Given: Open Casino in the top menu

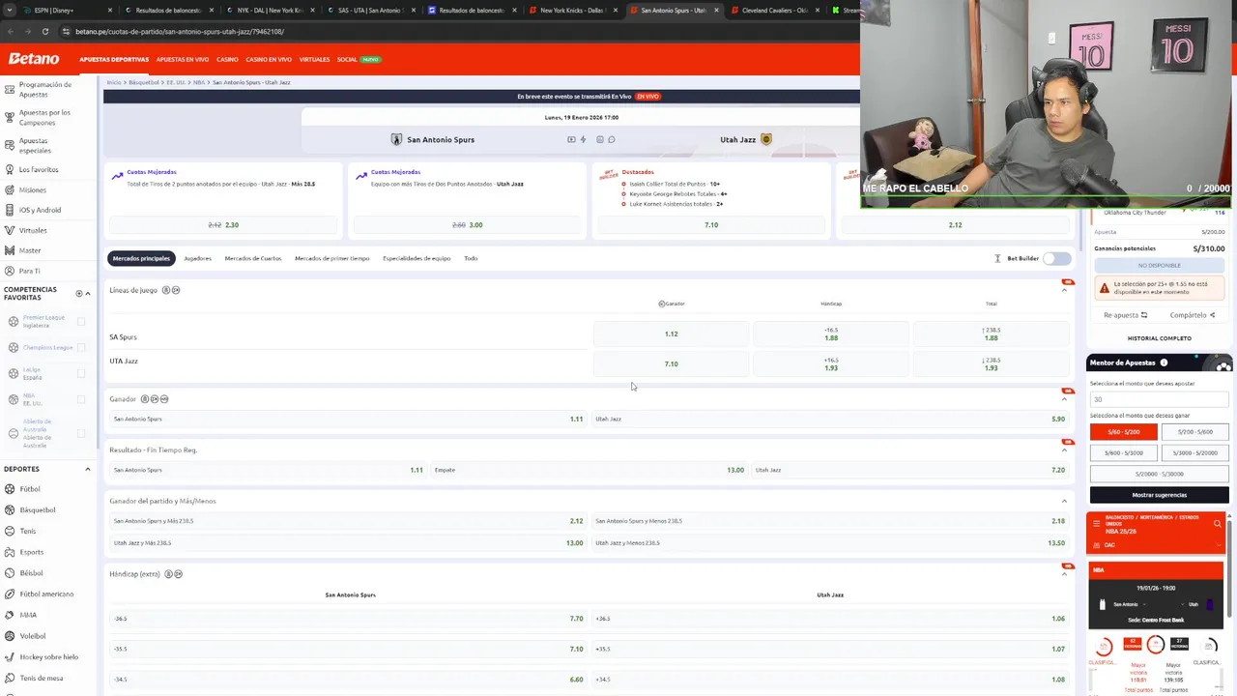Looking at the screenshot, I should click(x=227, y=59).
